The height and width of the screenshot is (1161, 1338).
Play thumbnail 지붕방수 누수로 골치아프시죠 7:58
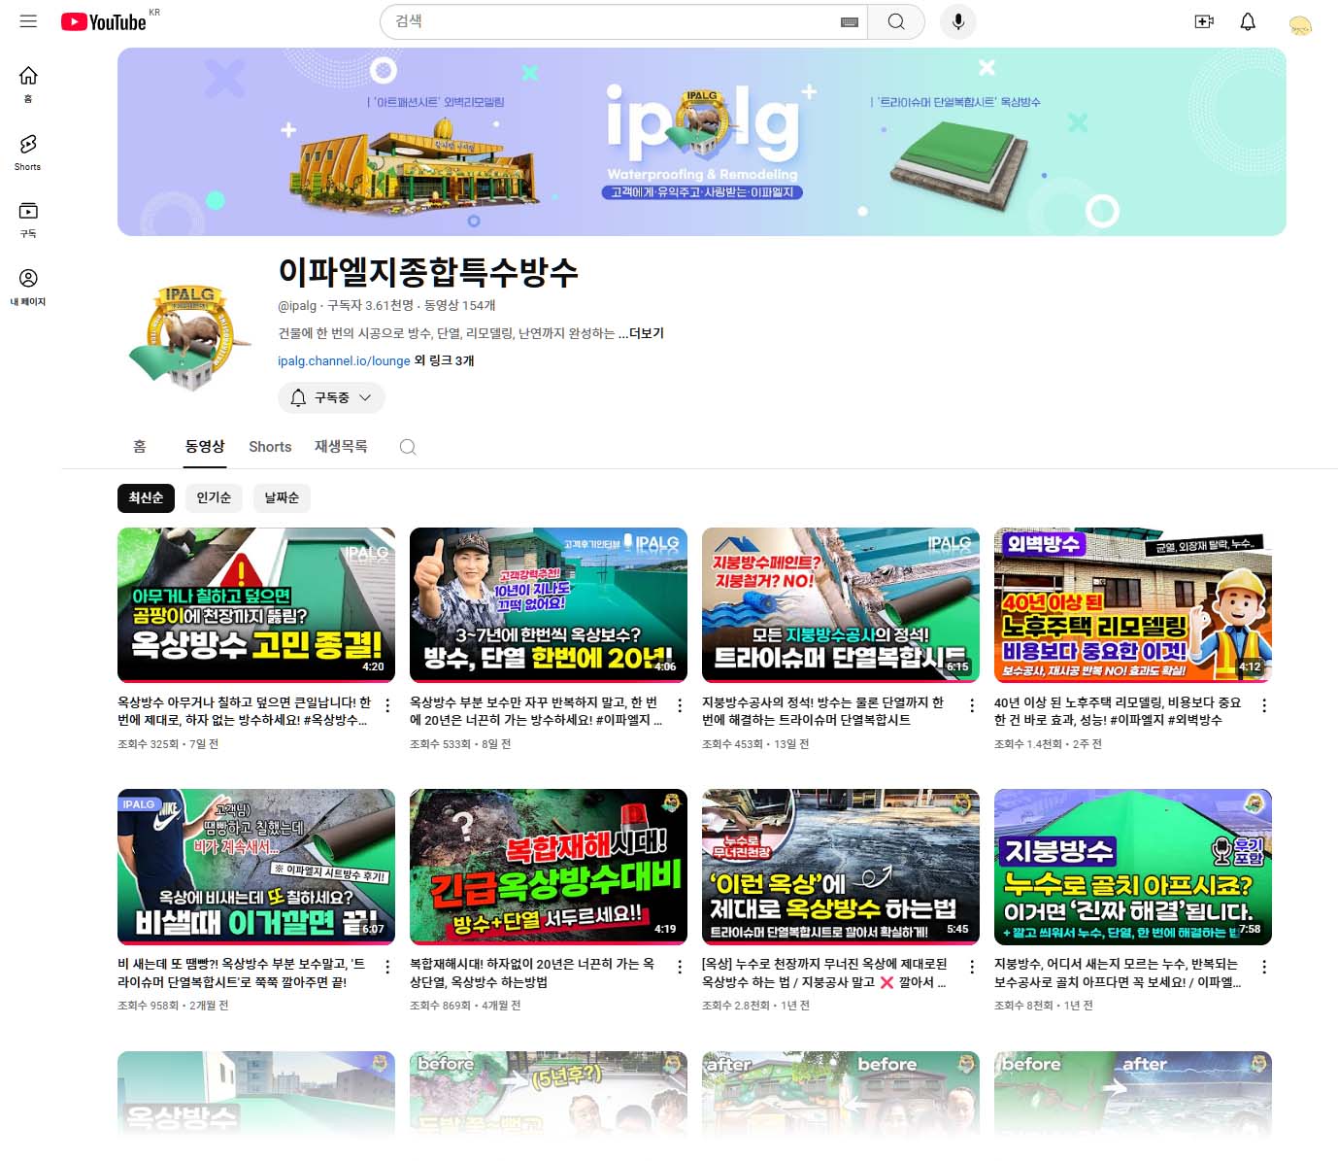pos(1133,867)
